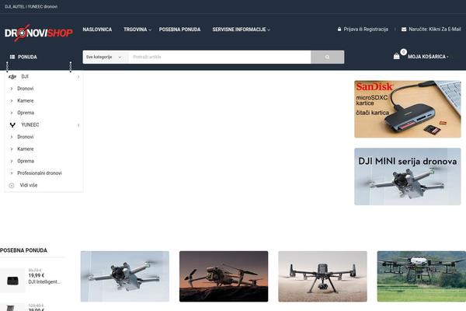Select Dronovi under DJI
This screenshot has height=311, width=466.
pos(26,89)
